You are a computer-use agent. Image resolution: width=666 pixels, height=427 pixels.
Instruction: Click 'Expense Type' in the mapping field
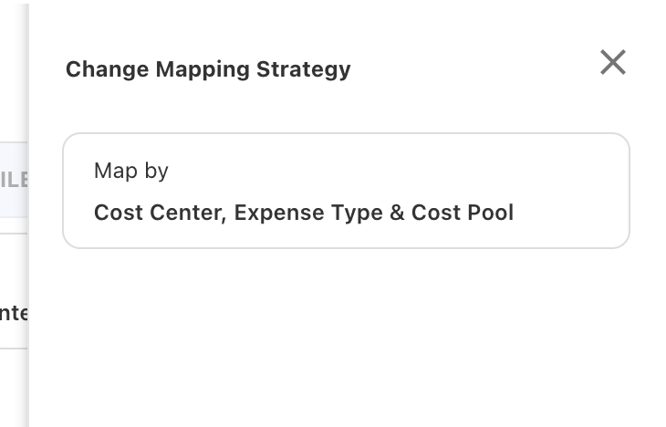[x=307, y=213]
